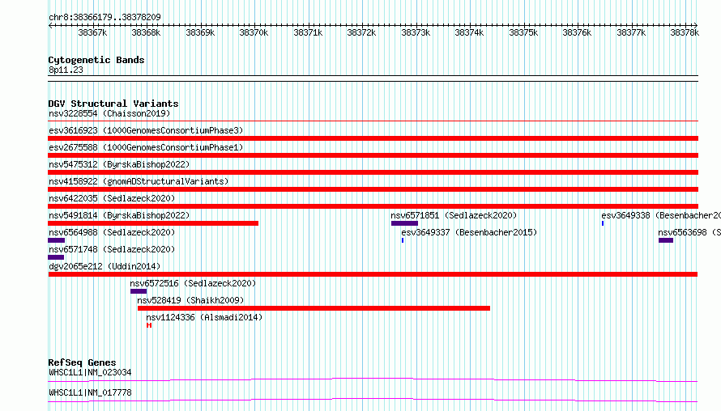Click the RefSeq Genes track title

[82, 362]
